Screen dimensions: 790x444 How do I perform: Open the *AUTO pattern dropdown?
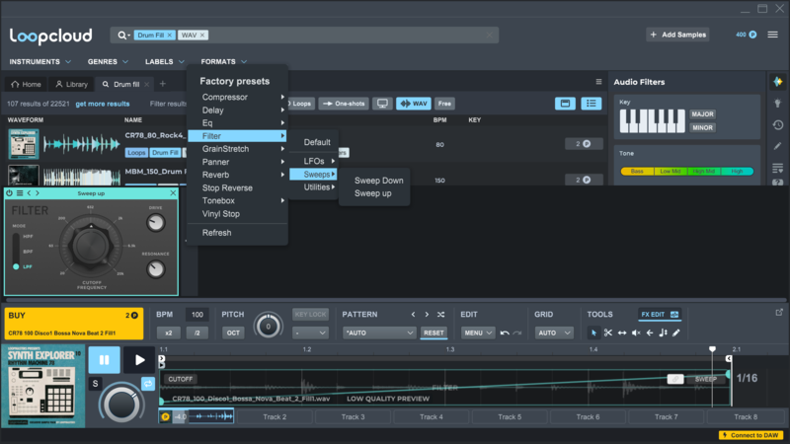(379, 333)
